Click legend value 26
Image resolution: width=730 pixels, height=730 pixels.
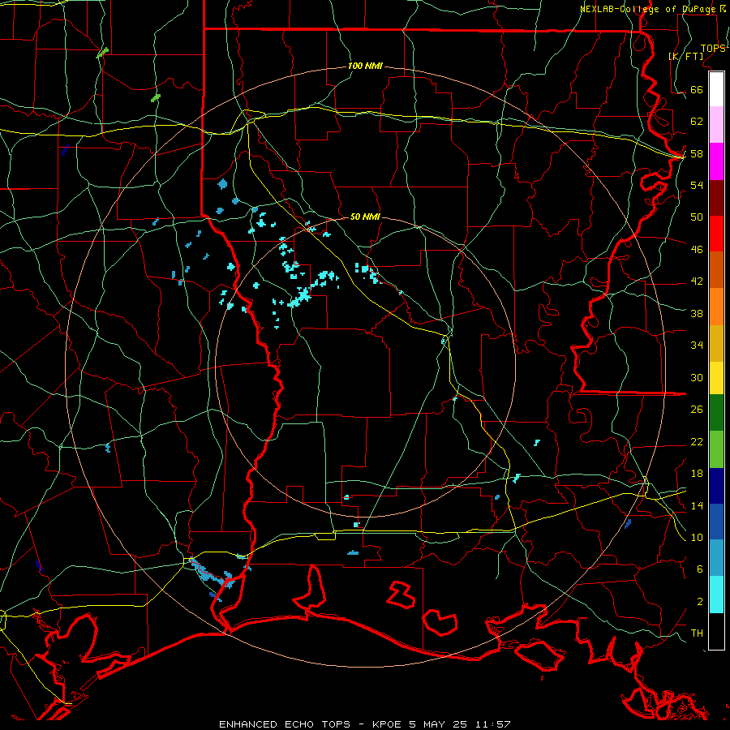[697, 410]
